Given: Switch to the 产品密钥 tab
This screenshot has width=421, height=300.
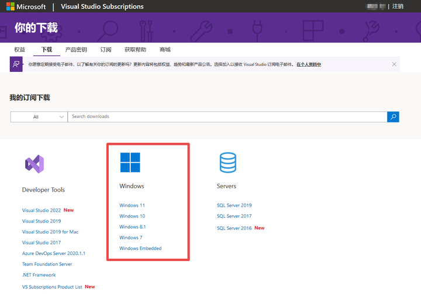Looking at the screenshot, I should tap(76, 50).
